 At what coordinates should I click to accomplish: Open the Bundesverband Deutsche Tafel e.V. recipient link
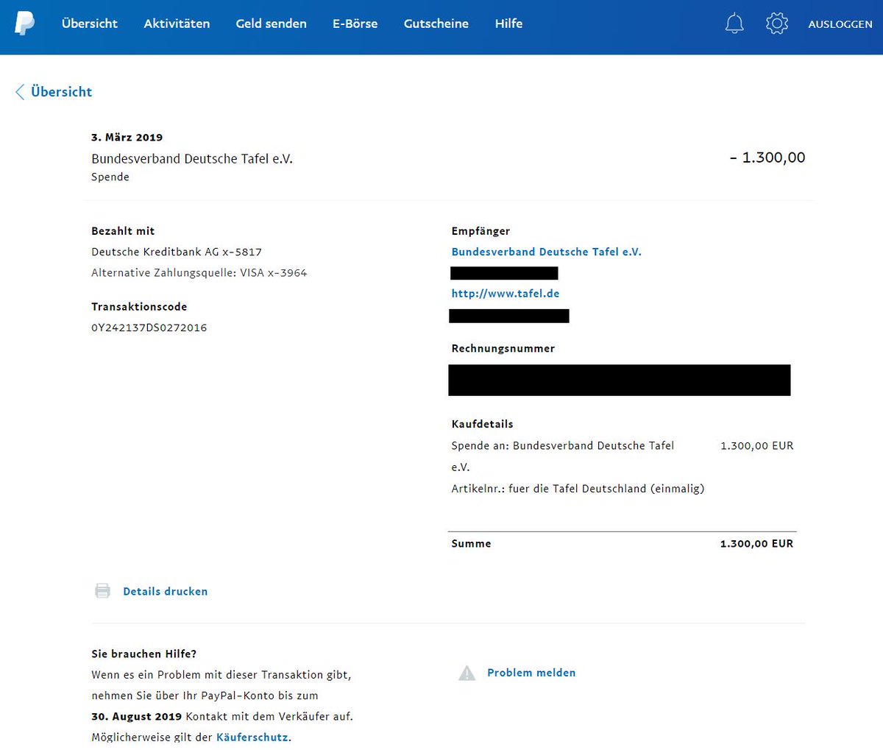pyautogui.click(x=547, y=252)
